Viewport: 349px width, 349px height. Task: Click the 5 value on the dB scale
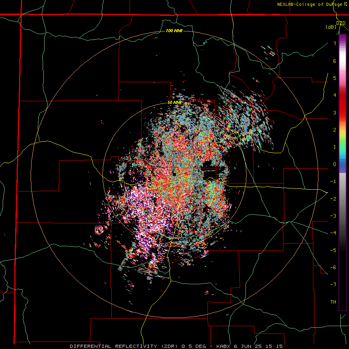(335, 78)
